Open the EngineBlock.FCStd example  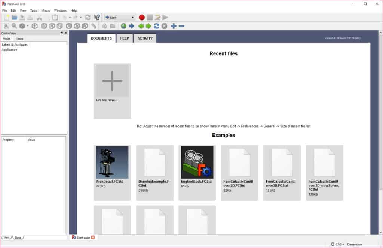(197, 173)
